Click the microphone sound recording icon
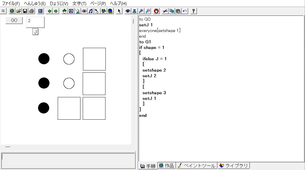Viewport: 305px width, 170px height. click(97, 11)
